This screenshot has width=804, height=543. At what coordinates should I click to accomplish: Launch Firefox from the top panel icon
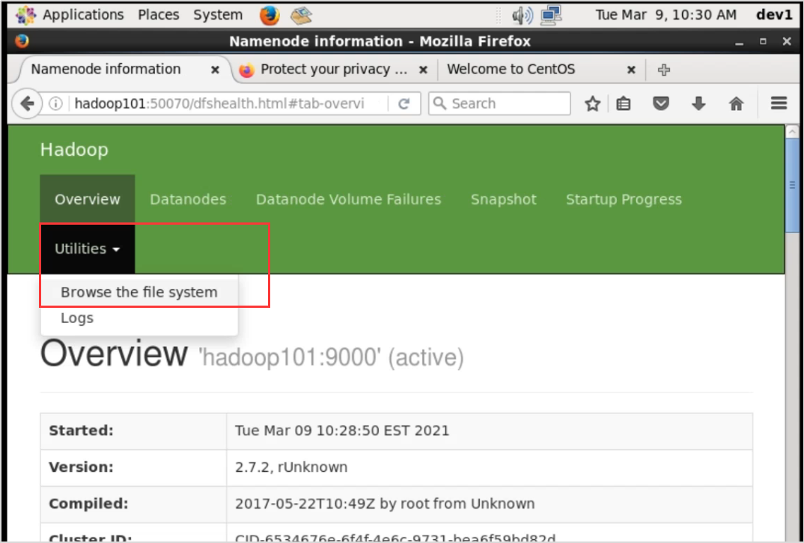coord(269,15)
